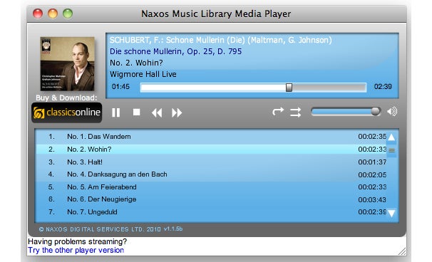Click the Schubert album cover thumbnail
The image size is (432, 262).
point(67,64)
